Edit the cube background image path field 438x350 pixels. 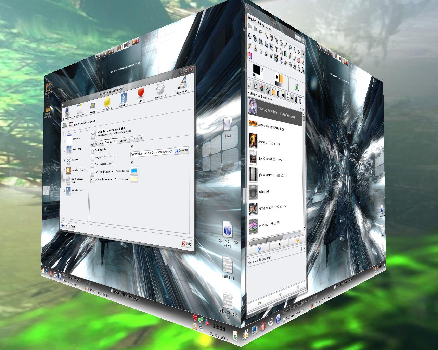coord(151,152)
